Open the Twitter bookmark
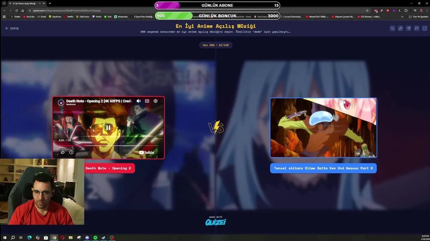Image resolution: width=430 pixels, height=241 pixels. [x=15, y=16]
